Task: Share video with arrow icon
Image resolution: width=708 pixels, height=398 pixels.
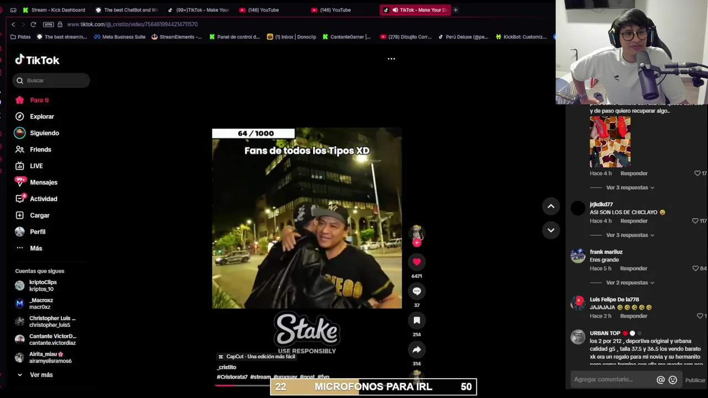Action: (417, 350)
